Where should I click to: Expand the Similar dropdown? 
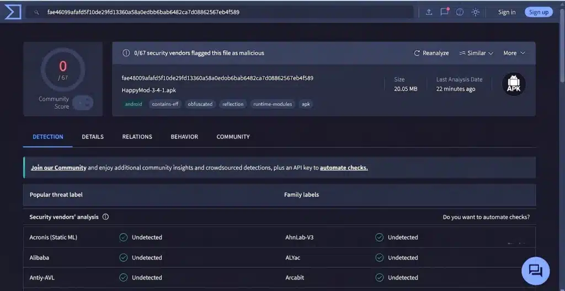tap(476, 53)
